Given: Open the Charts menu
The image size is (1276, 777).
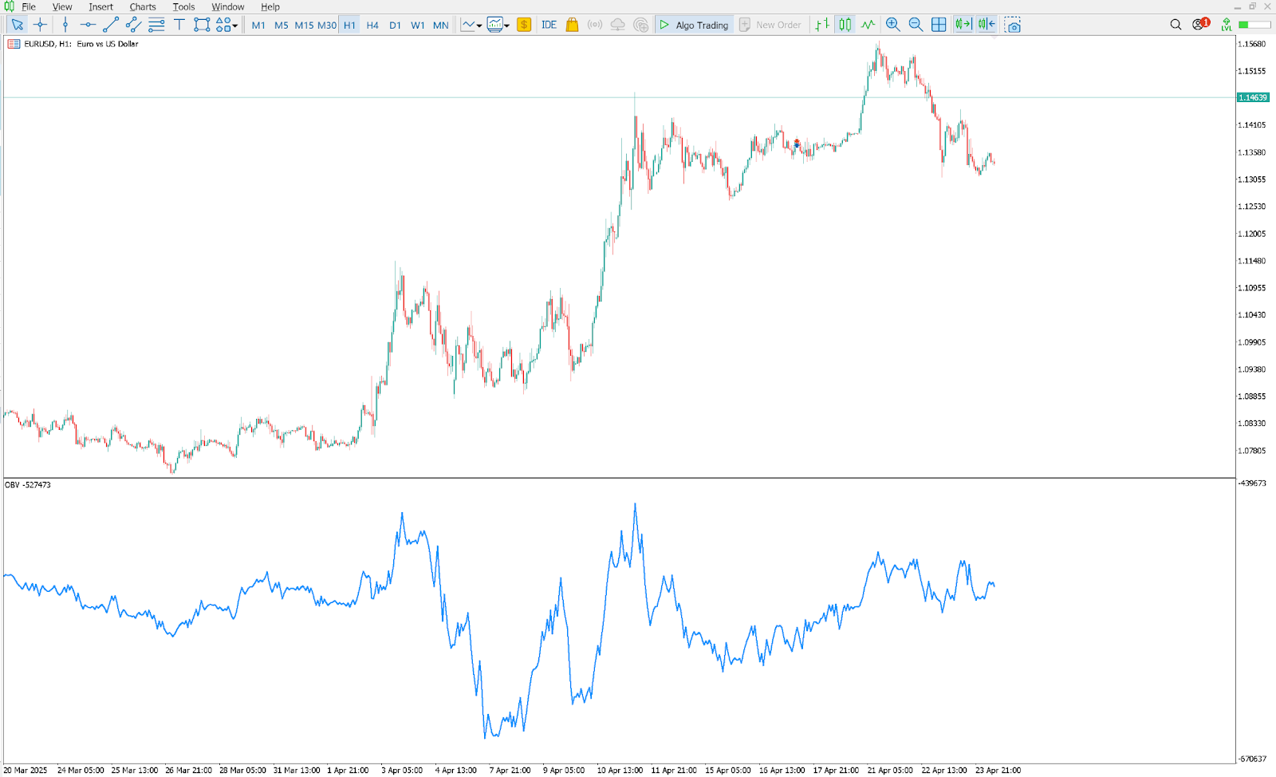Looking at the screenshot, I should coord(143,6).
